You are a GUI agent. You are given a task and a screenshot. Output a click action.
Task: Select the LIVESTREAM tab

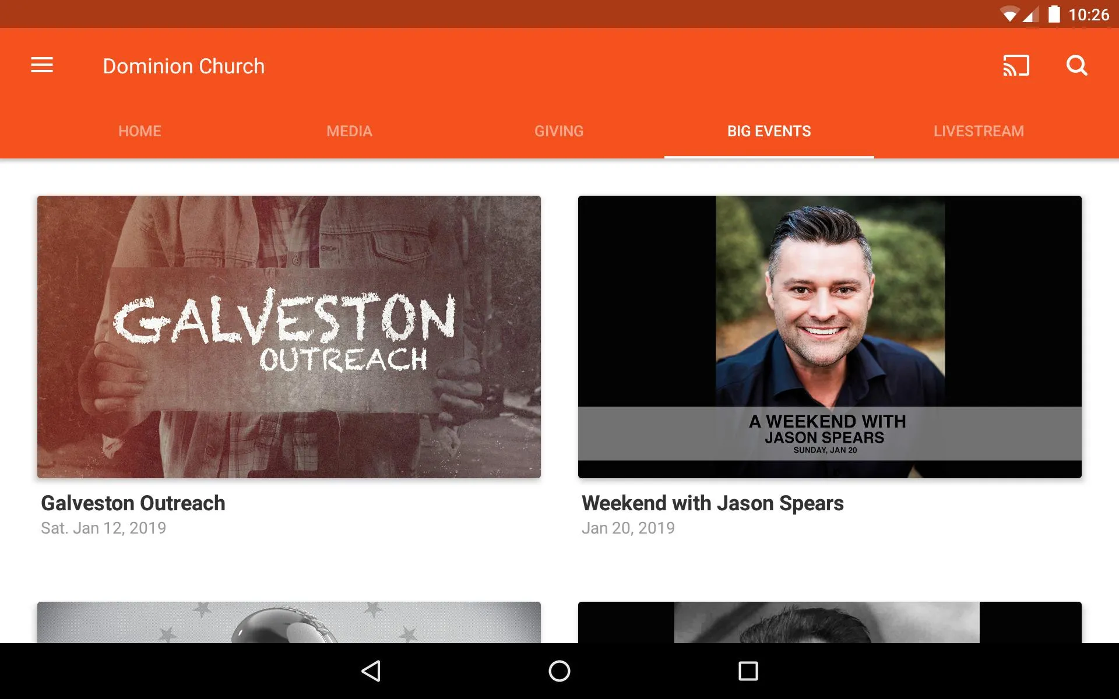pos(977,130)
